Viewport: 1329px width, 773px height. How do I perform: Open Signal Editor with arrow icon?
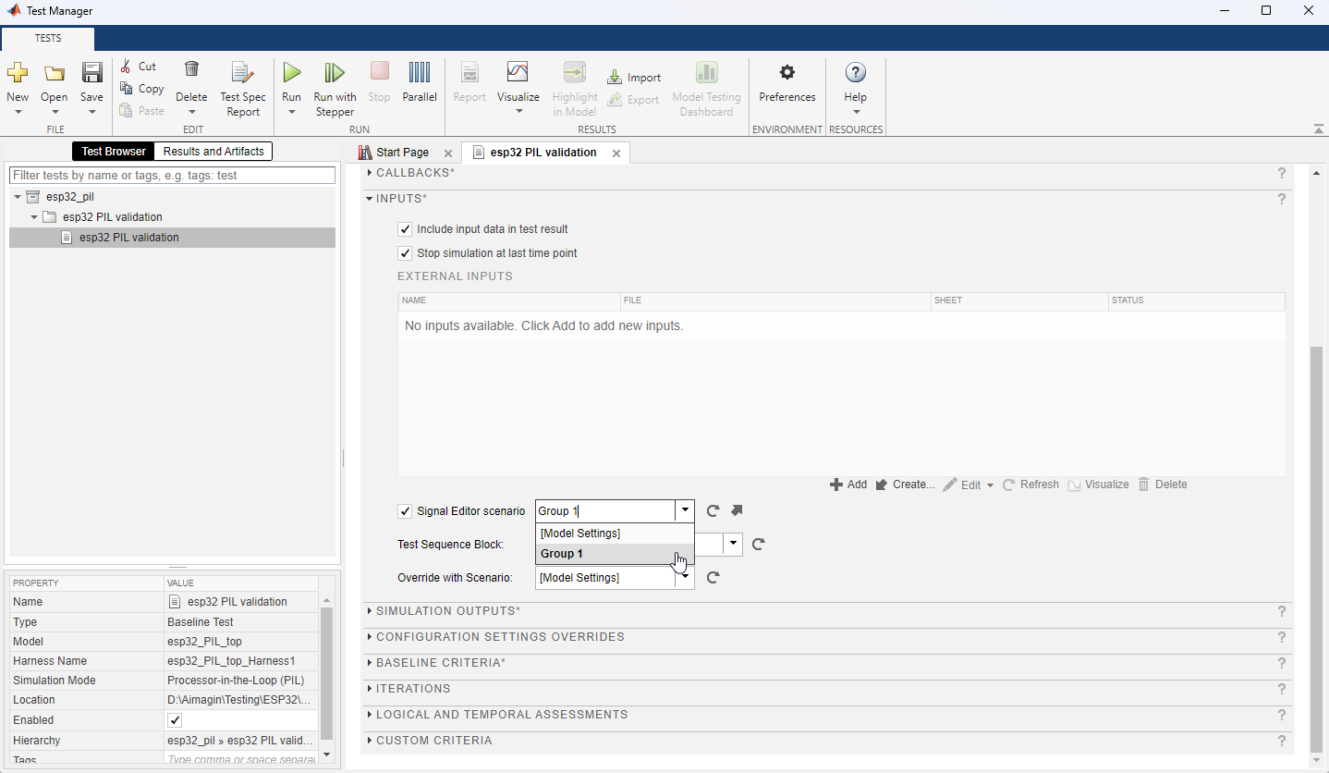[x=737, y=510]
